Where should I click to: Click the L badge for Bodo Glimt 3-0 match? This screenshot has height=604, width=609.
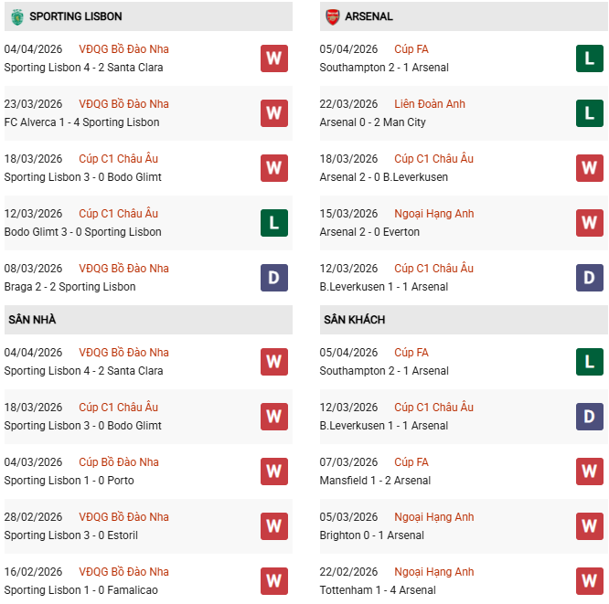(274, 223)
